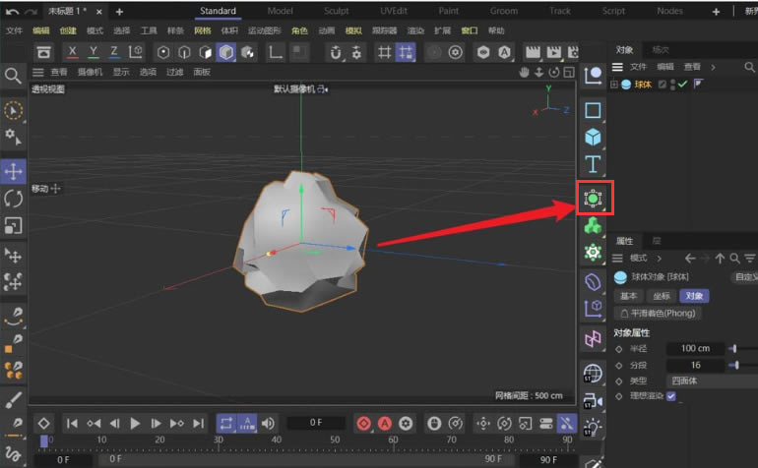This screenshot has width=758, height=468.
Task: Open the 文件 main menu
Action: [14, 30]
